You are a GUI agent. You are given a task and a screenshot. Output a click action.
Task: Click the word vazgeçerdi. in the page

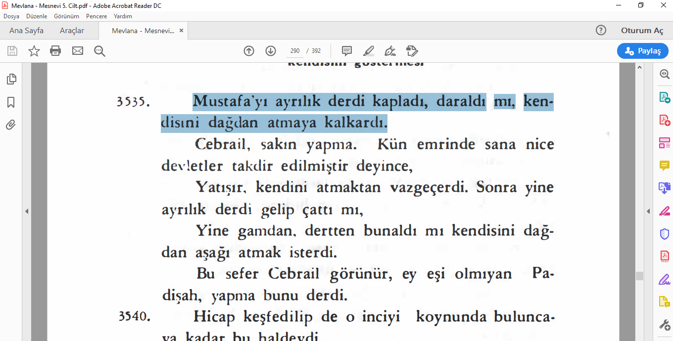coord(430,188)
